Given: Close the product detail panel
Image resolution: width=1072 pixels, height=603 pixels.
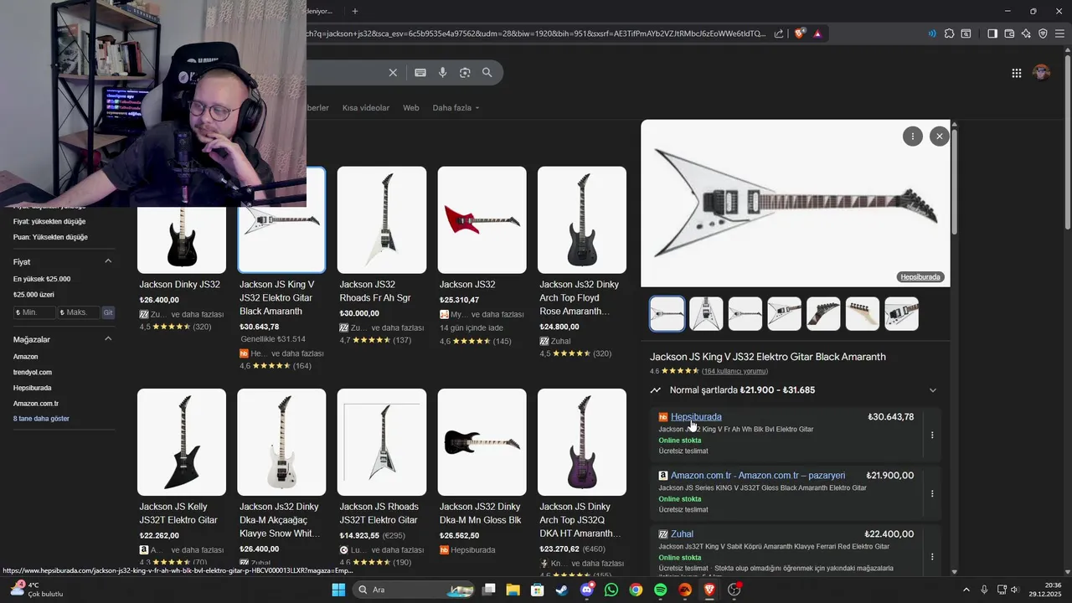Looking at the screenshot, I should tap(940, 137).
